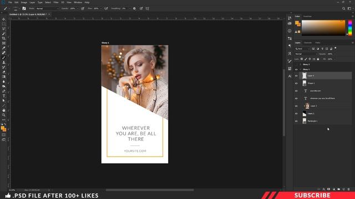Open the File menu
Image resolution: width=355 pixels, height=199 pixels.
10,2
